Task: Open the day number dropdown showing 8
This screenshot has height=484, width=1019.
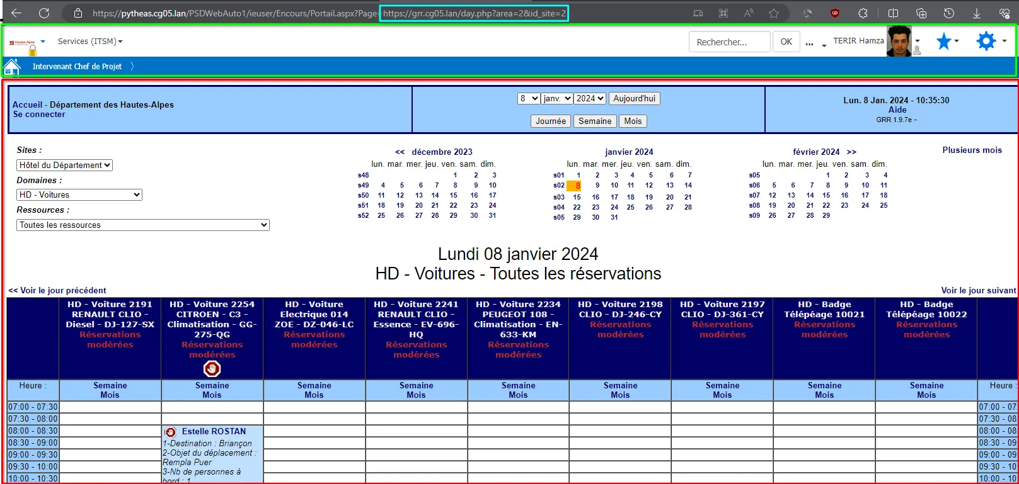Action: pos(529,99)
